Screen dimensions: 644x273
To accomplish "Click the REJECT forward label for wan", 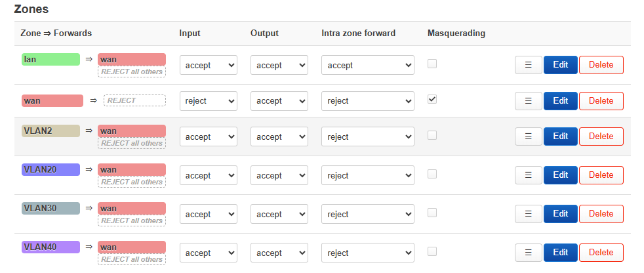I will coord(134,101).
